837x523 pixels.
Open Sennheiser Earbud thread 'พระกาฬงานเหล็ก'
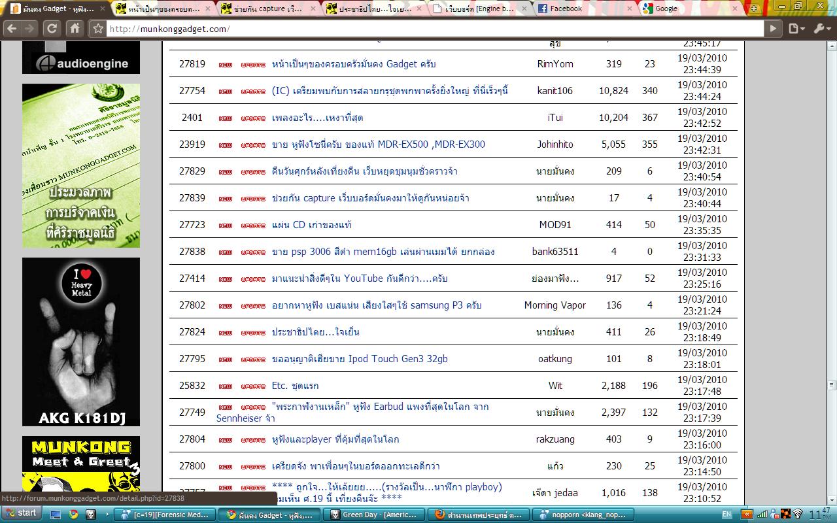353,412
